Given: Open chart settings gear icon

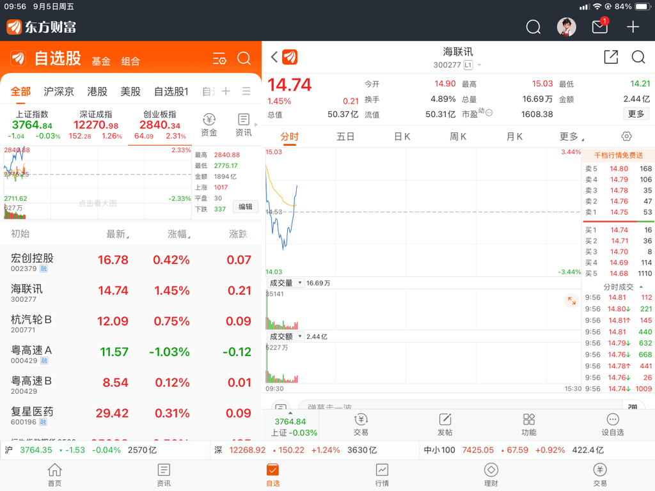Looking at the screenshot, I should tap(626, 136).
